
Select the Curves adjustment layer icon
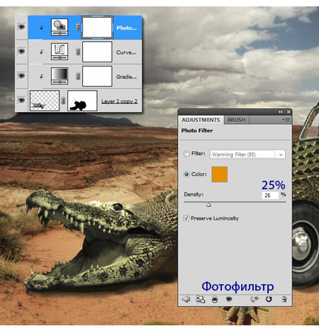(x=60, y=52)
